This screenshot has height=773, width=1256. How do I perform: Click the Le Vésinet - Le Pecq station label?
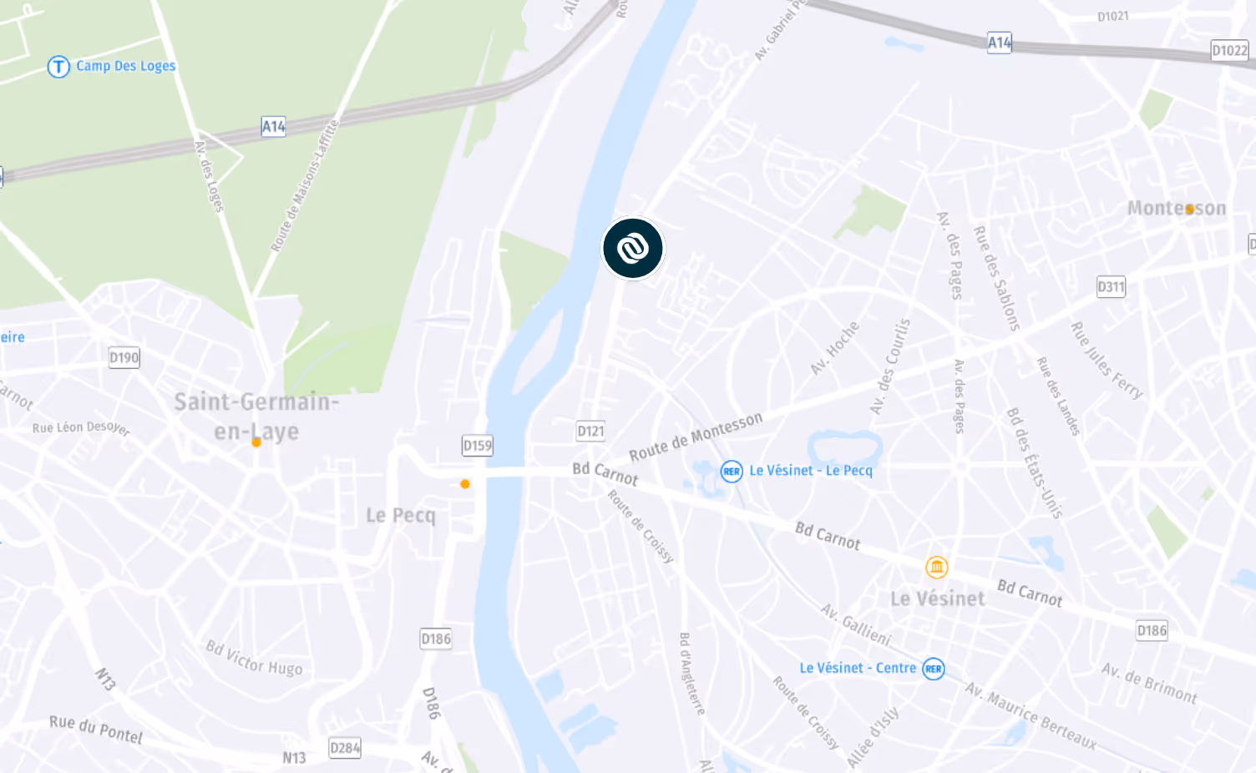point(811,471)
